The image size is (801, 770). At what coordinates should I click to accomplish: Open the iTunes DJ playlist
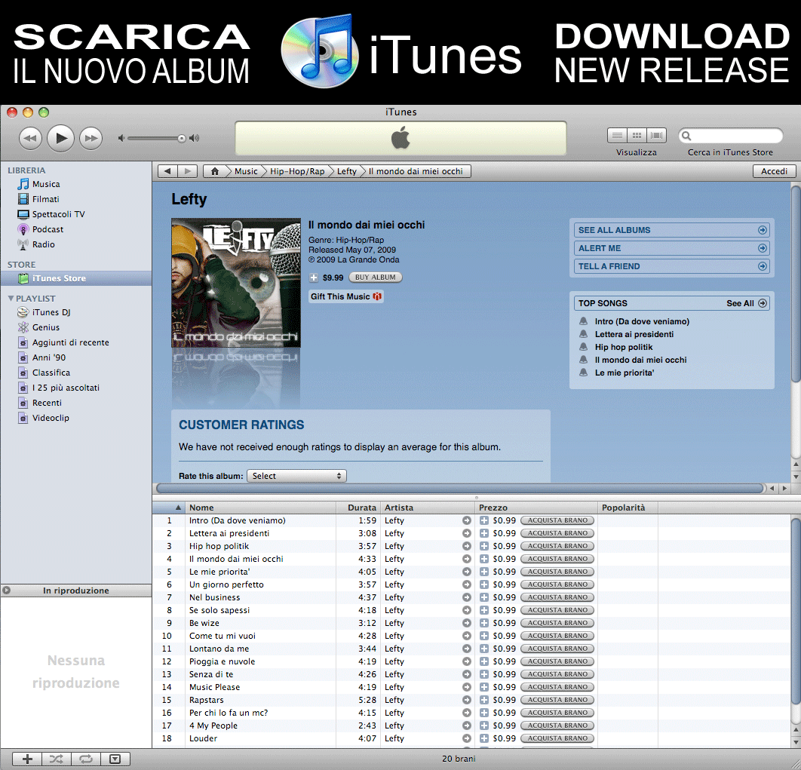(x=51, y=312)
